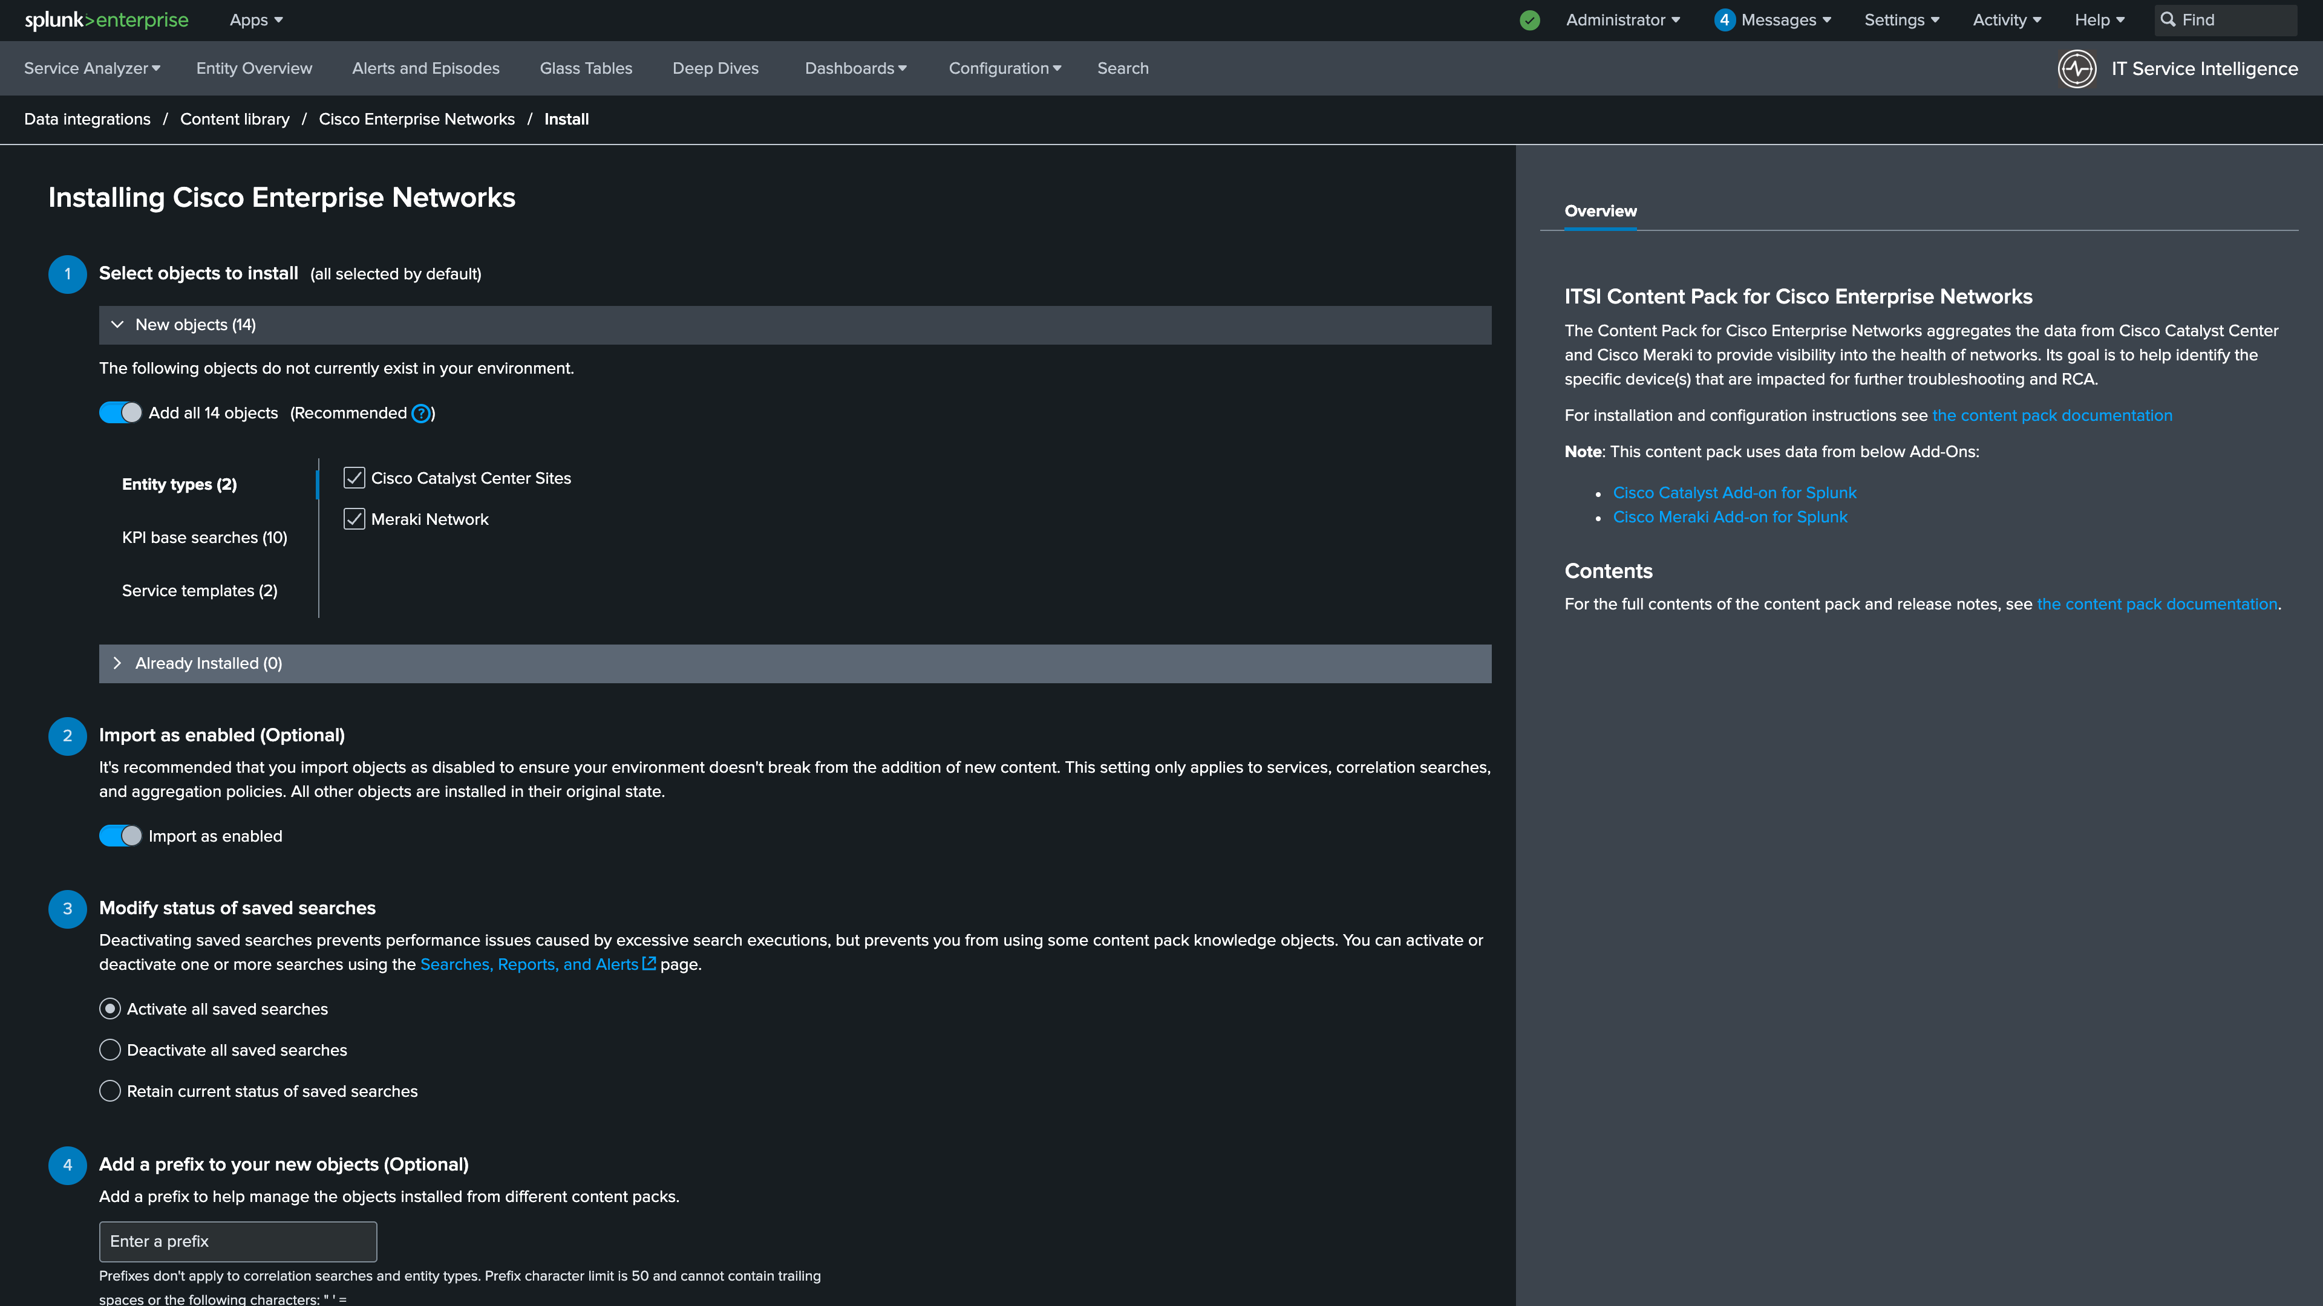Click the IT Service Intelligence app title
Viewport: 2323px width, 1306px height.
tap(2205, 68)
